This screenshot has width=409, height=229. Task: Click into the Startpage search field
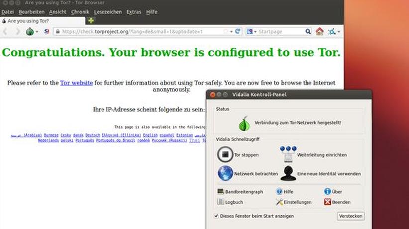281,31
